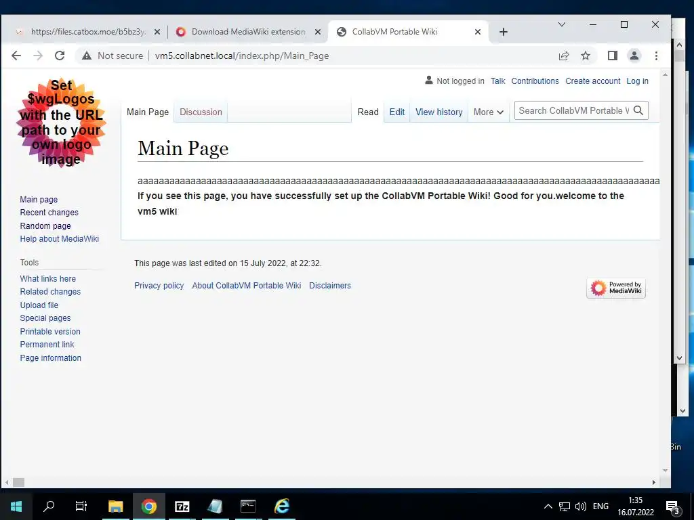Viewport: 694px width, 520px height.
Task: Open File Explorer from taskbar
Action: coord(115,506)
